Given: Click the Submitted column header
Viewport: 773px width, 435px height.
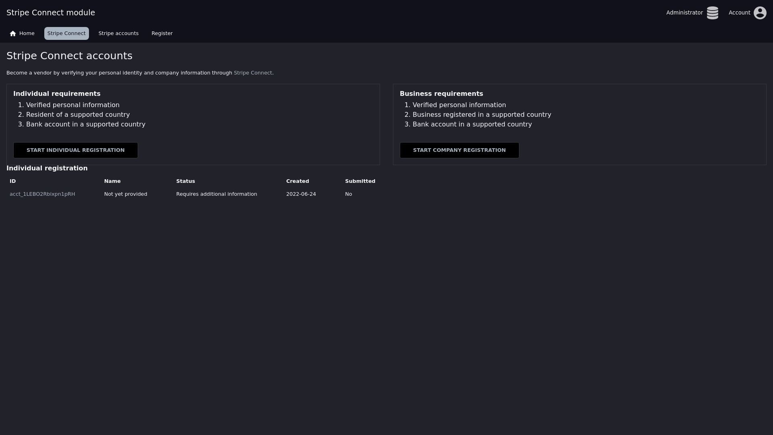Looking at the screenshot, I should pyautogui.click(x=360, y=181).
